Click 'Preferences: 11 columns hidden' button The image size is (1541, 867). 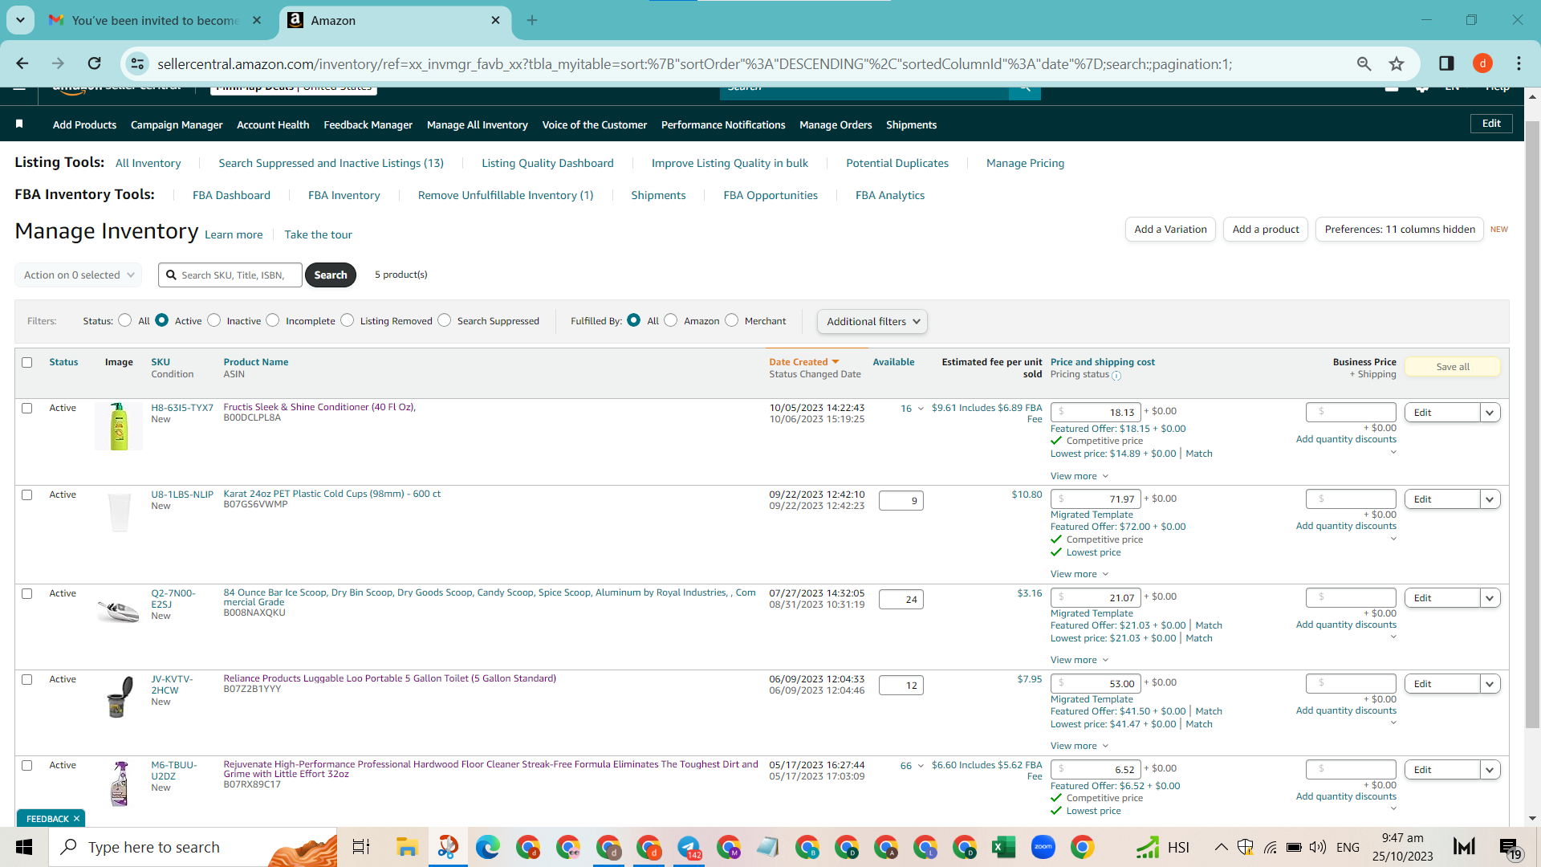(x=1400, y=230)
